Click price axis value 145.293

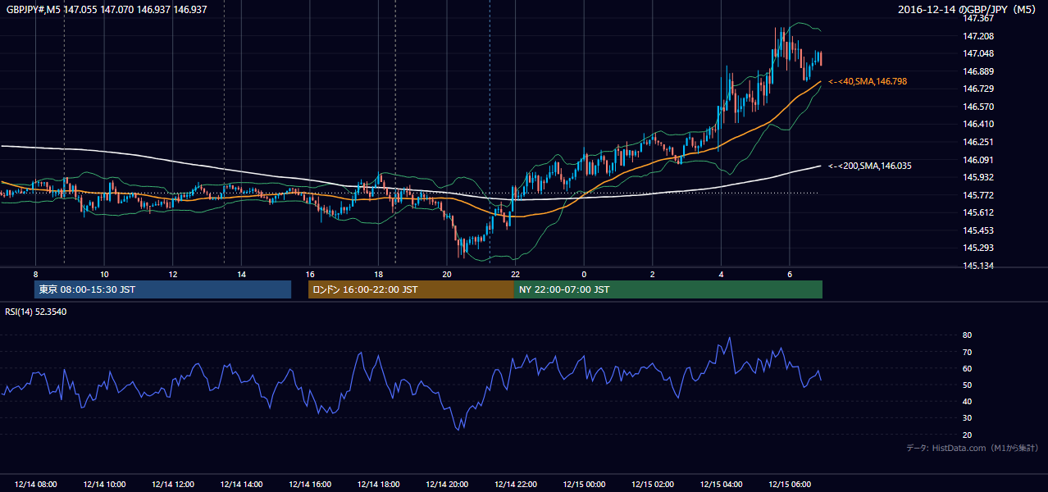978,248
